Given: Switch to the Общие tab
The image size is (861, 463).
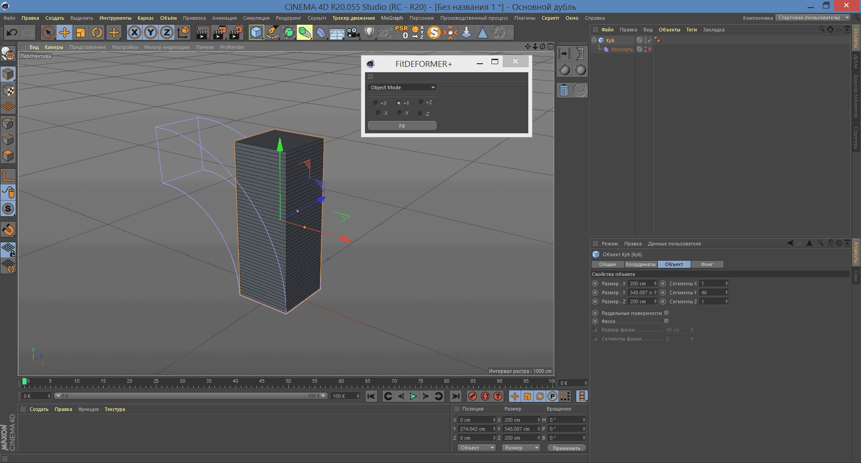Looking at the screenshot, I should [608, 264].
